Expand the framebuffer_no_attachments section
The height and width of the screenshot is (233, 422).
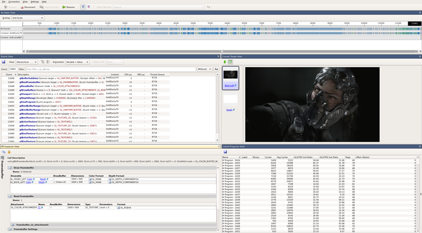pos(13,225)
